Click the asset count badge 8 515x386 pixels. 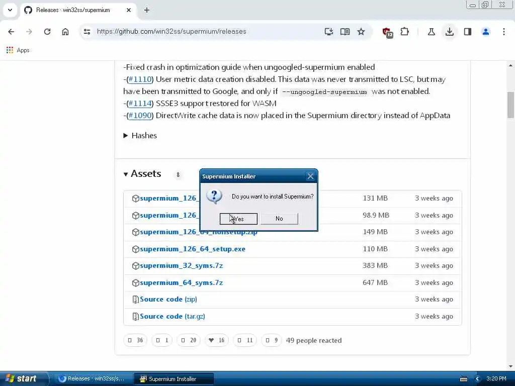coord(178,174)
